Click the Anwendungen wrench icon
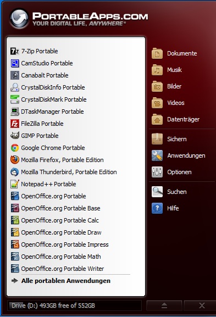Image resolution: width=216 pixels, height=317 pixels. [157, 155]
